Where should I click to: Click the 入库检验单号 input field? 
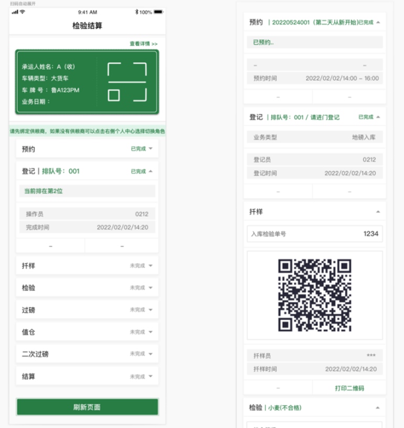[x=315, y=234]
